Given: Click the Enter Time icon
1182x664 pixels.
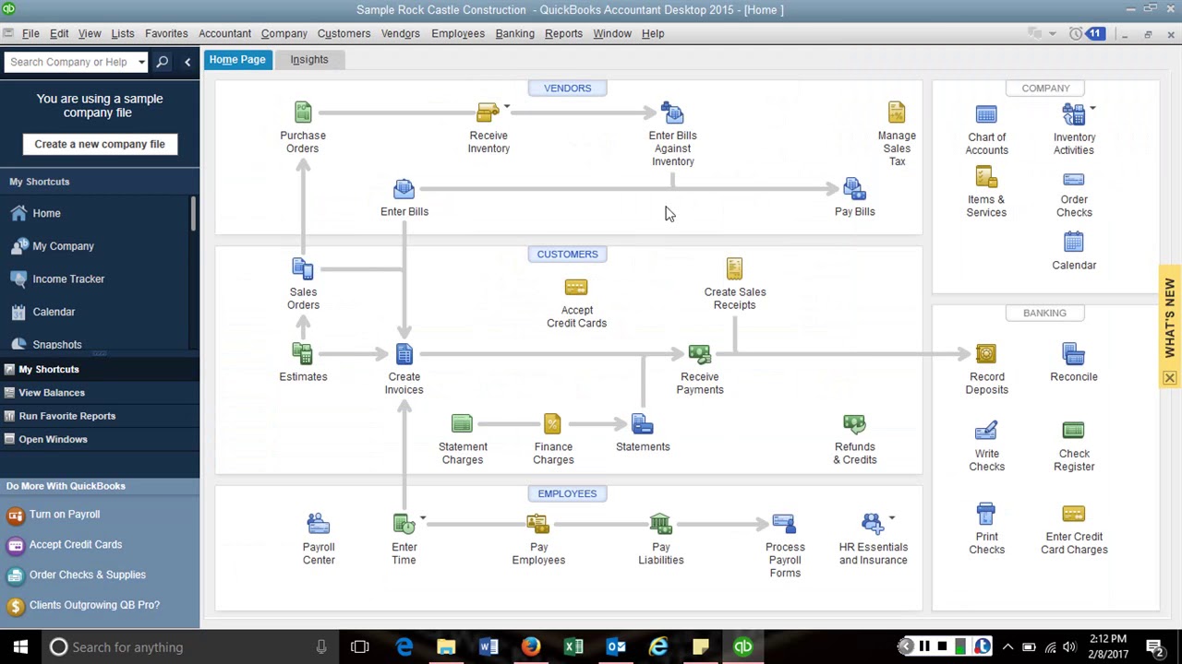Looking at the screenshot, I should click(404, 524).
